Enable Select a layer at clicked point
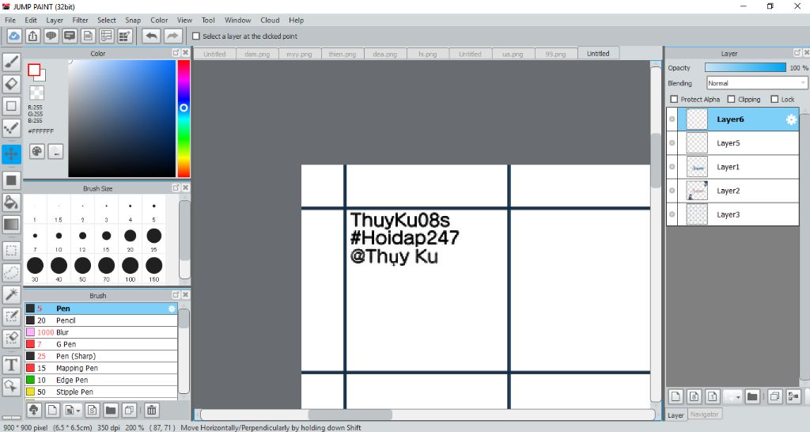810x432 pixels. point(196,36)
